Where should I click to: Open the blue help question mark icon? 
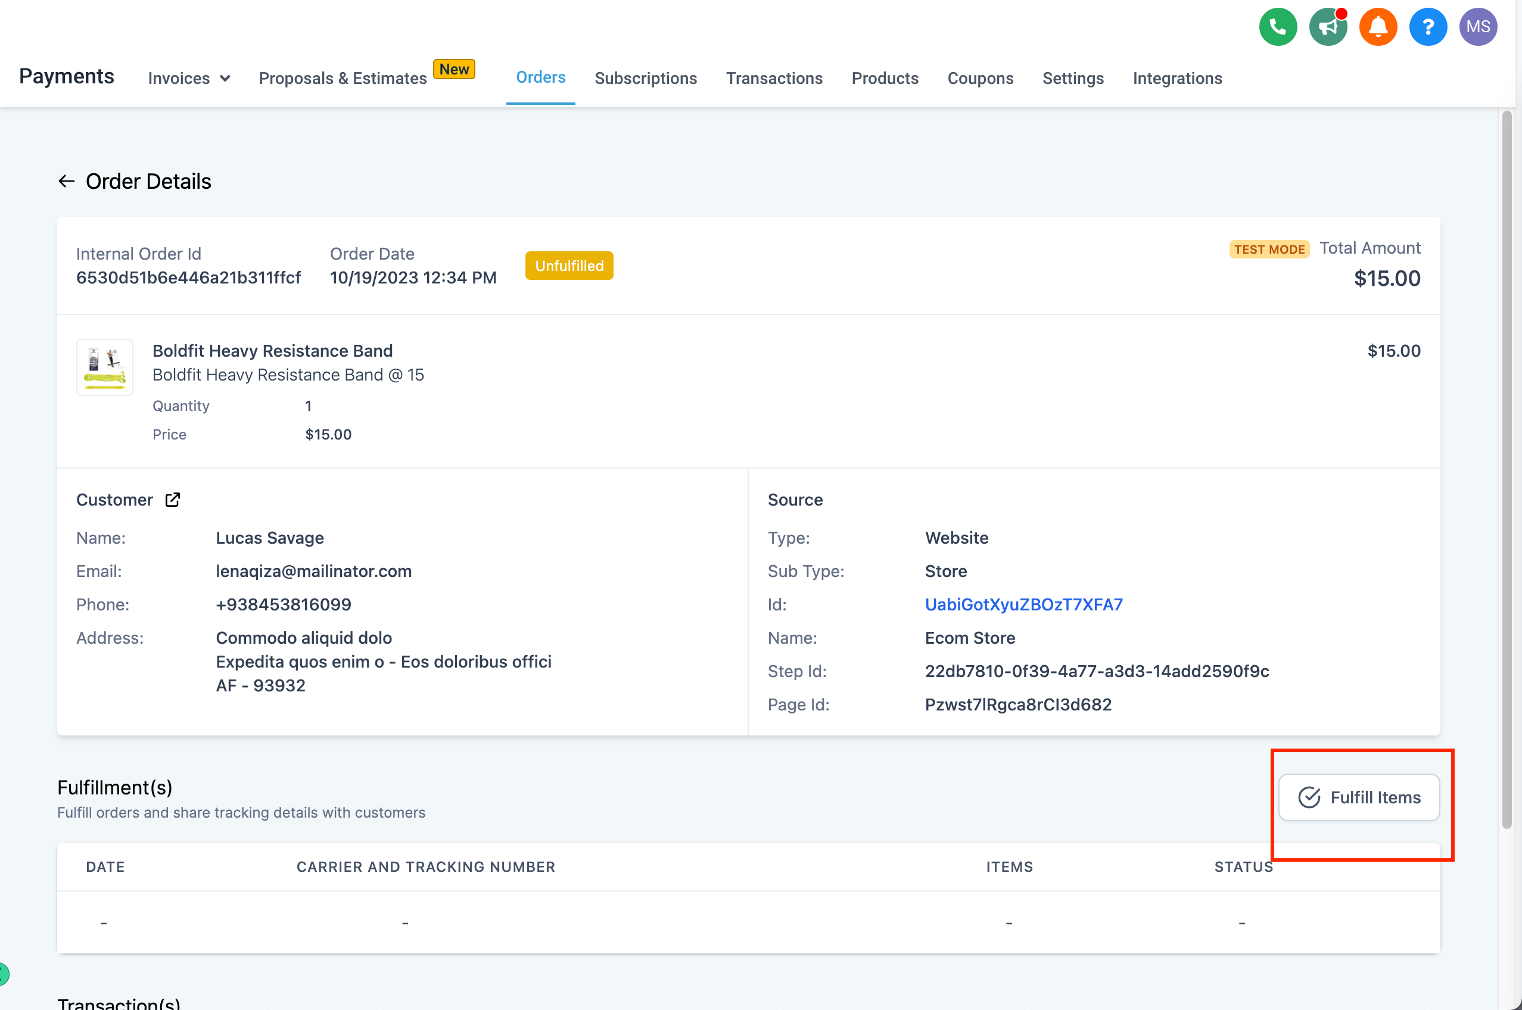(x=1428, y=27)
